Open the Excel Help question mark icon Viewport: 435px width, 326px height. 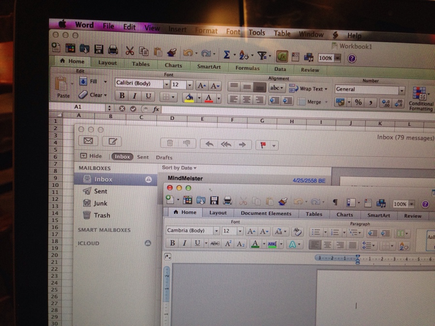click(x=352, y=58)
